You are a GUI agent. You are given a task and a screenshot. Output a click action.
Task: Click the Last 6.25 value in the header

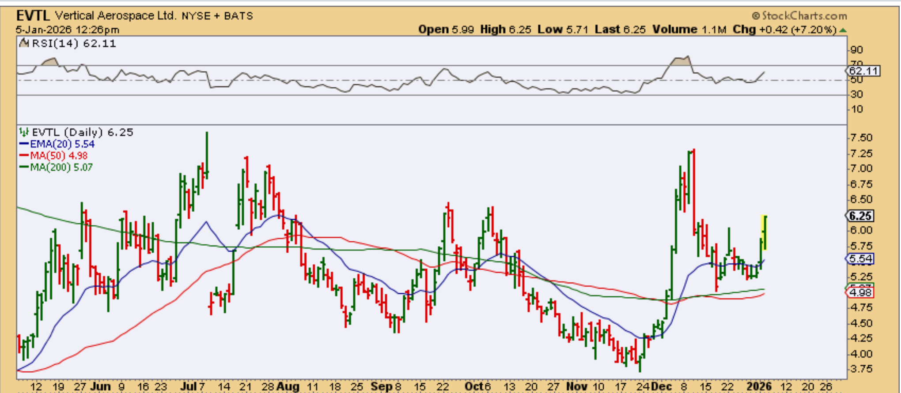coord(620,30)
